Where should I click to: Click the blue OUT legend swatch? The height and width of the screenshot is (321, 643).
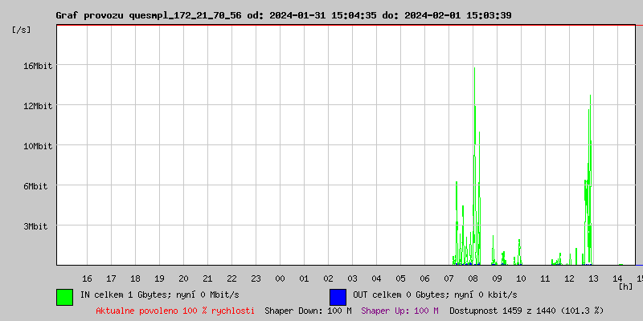[338, 296]
